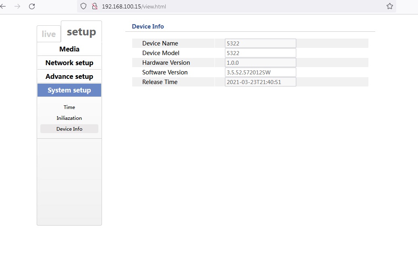Open the tracking protection shield icon
This screenshot has height=265, width=418.
(83, 6)
